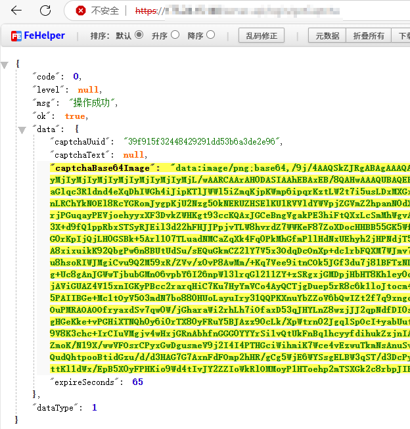Click the "ok" key
410x429 pixels.
pyautogui.click(x=41, y=116)
